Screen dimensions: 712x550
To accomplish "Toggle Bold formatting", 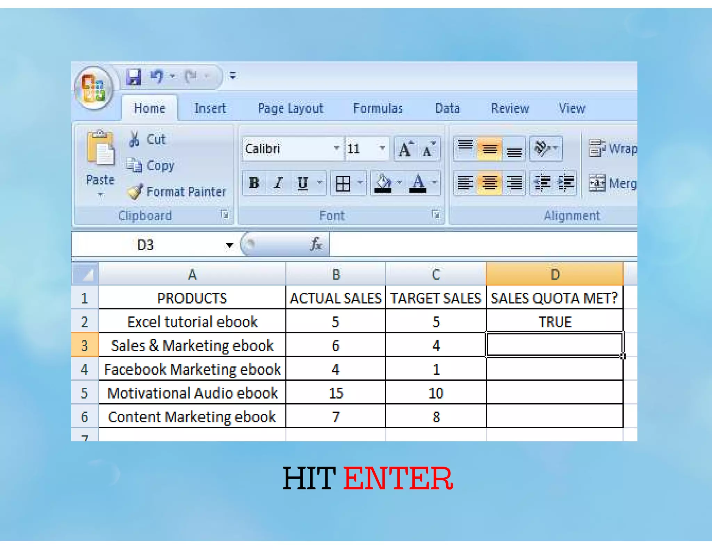I will 254,183.
